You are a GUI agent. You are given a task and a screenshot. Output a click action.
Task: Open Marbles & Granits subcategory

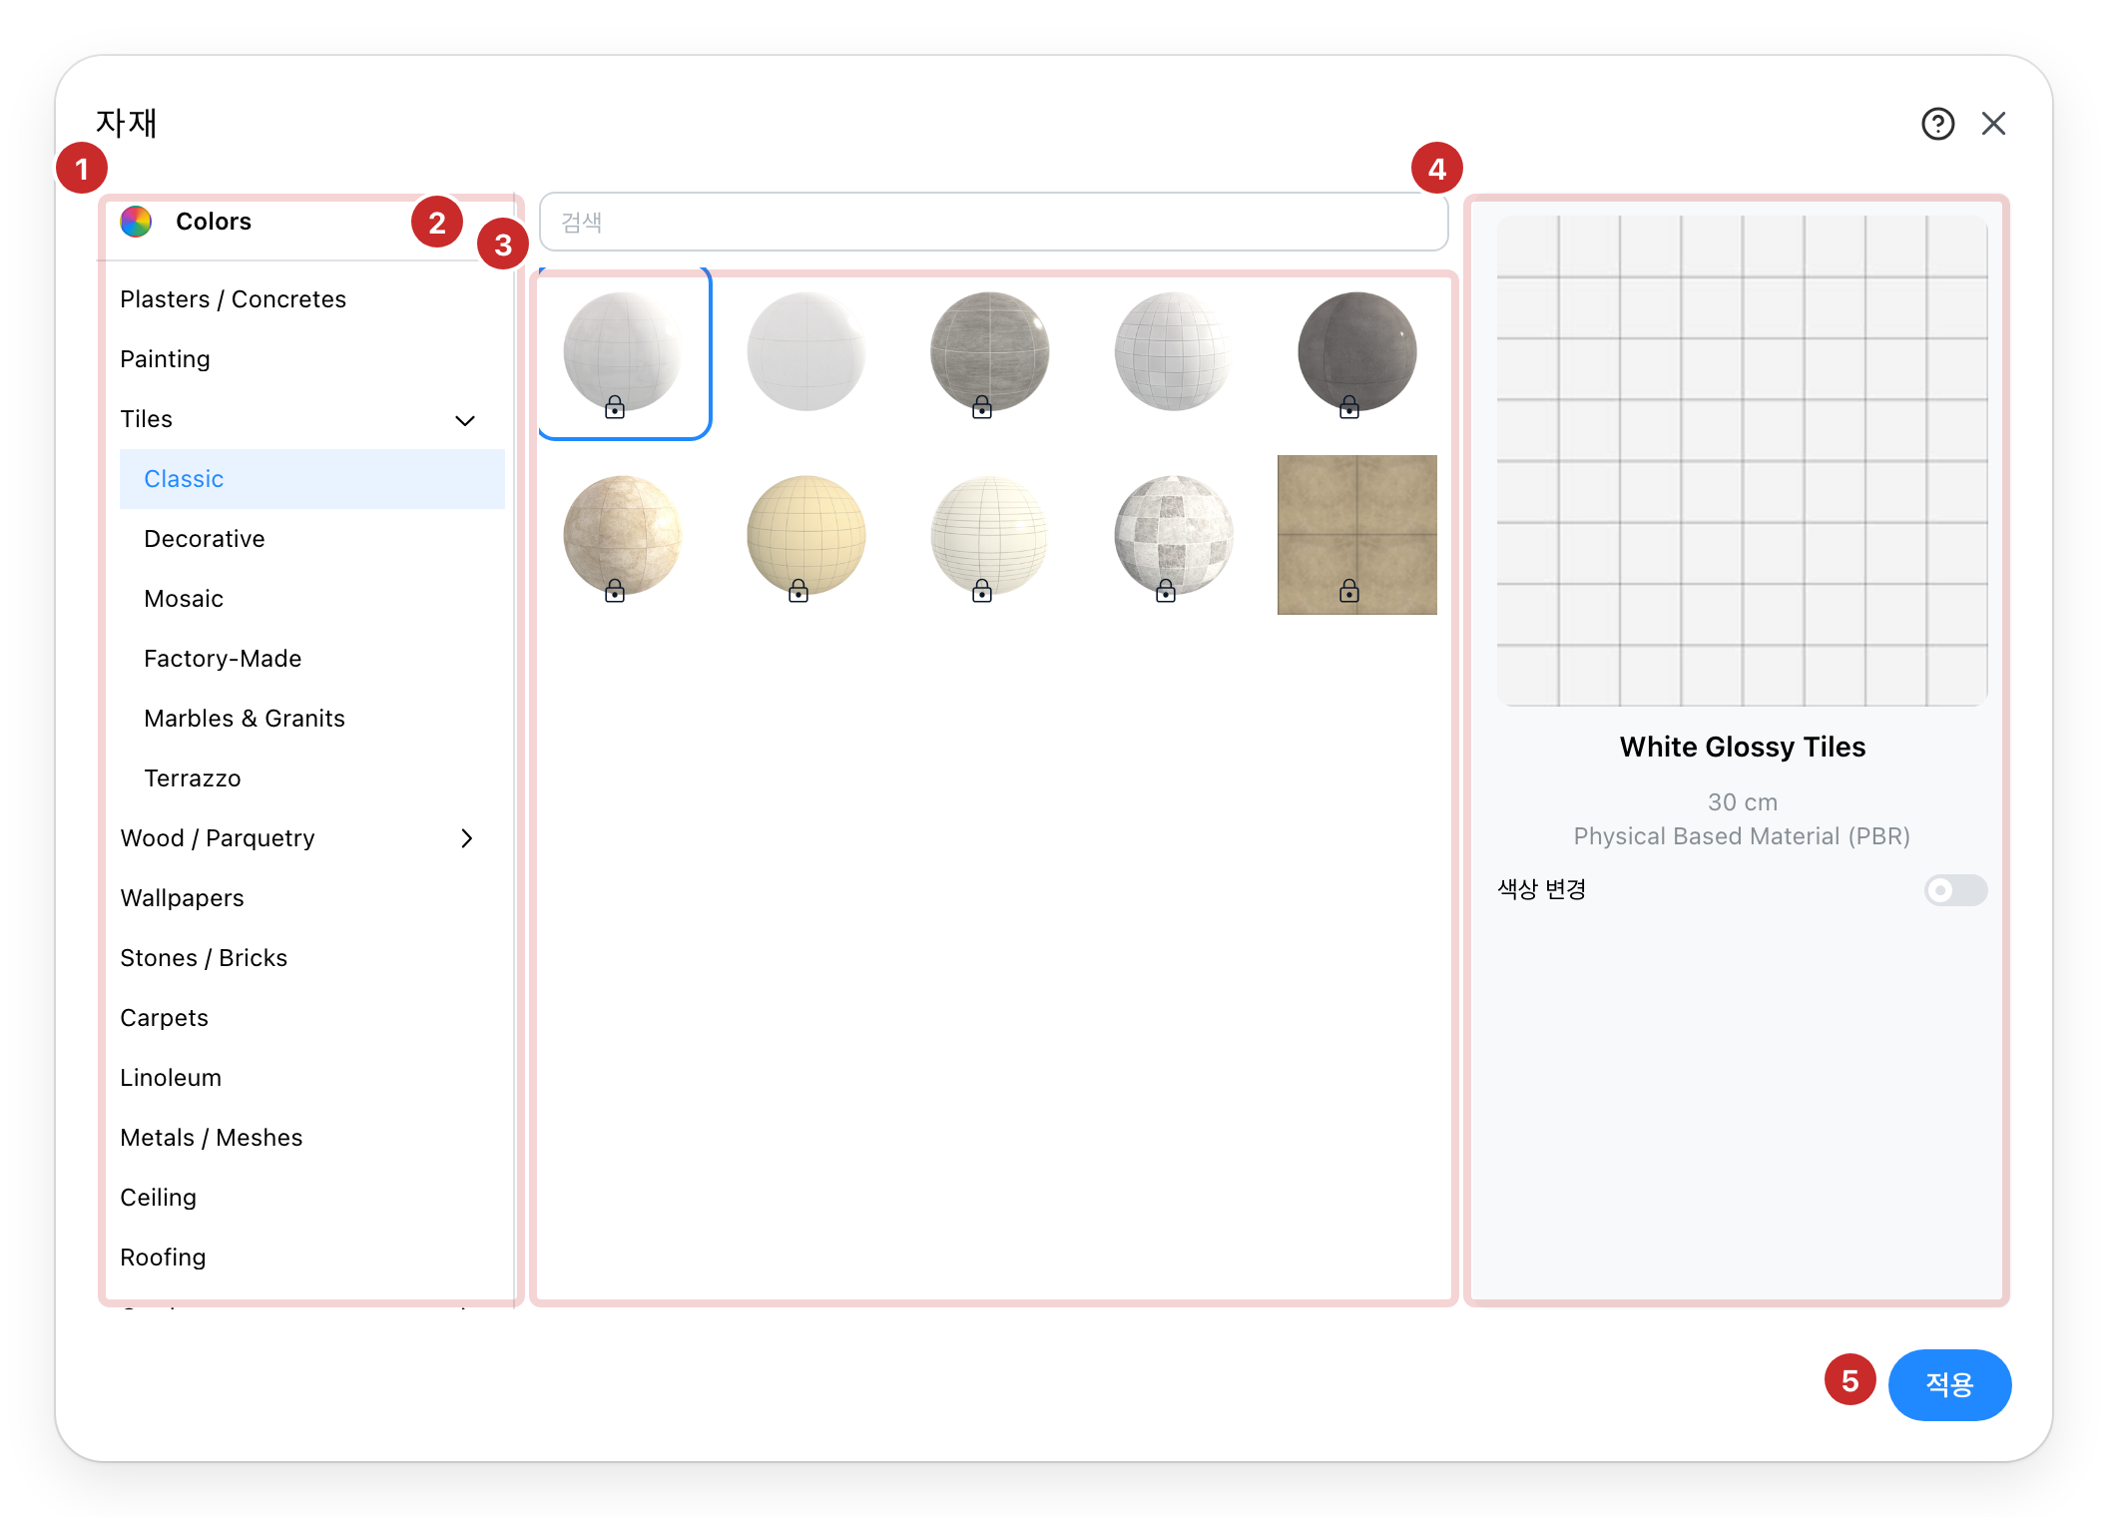tap(245, 719)
